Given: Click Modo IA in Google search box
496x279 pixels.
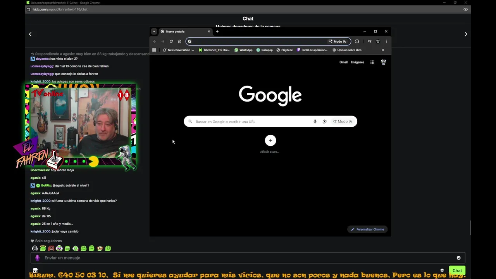Looking at the screenshot, I should coord(343,122).
